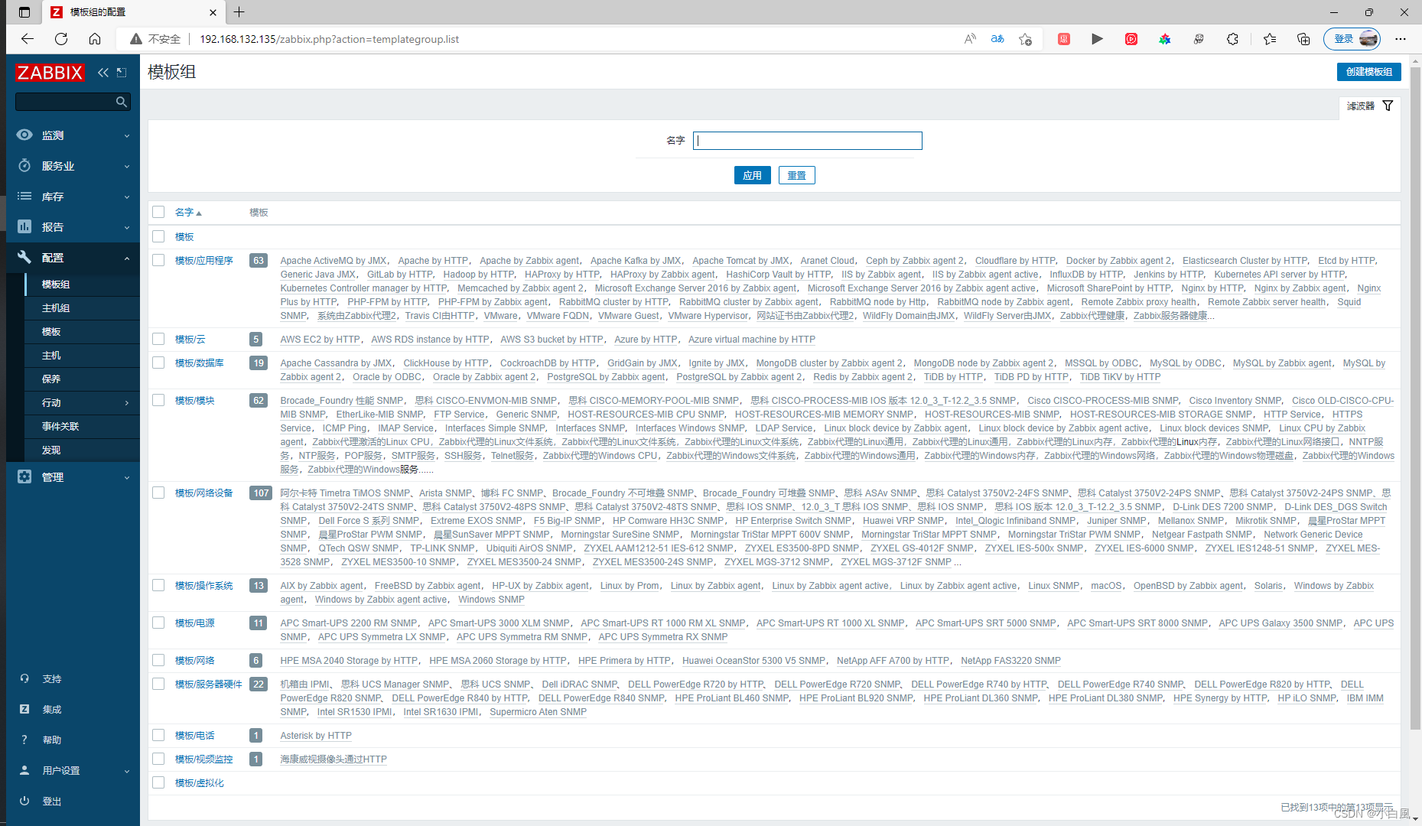Check the box for 模板/网络设备 row

click(158, 493)
